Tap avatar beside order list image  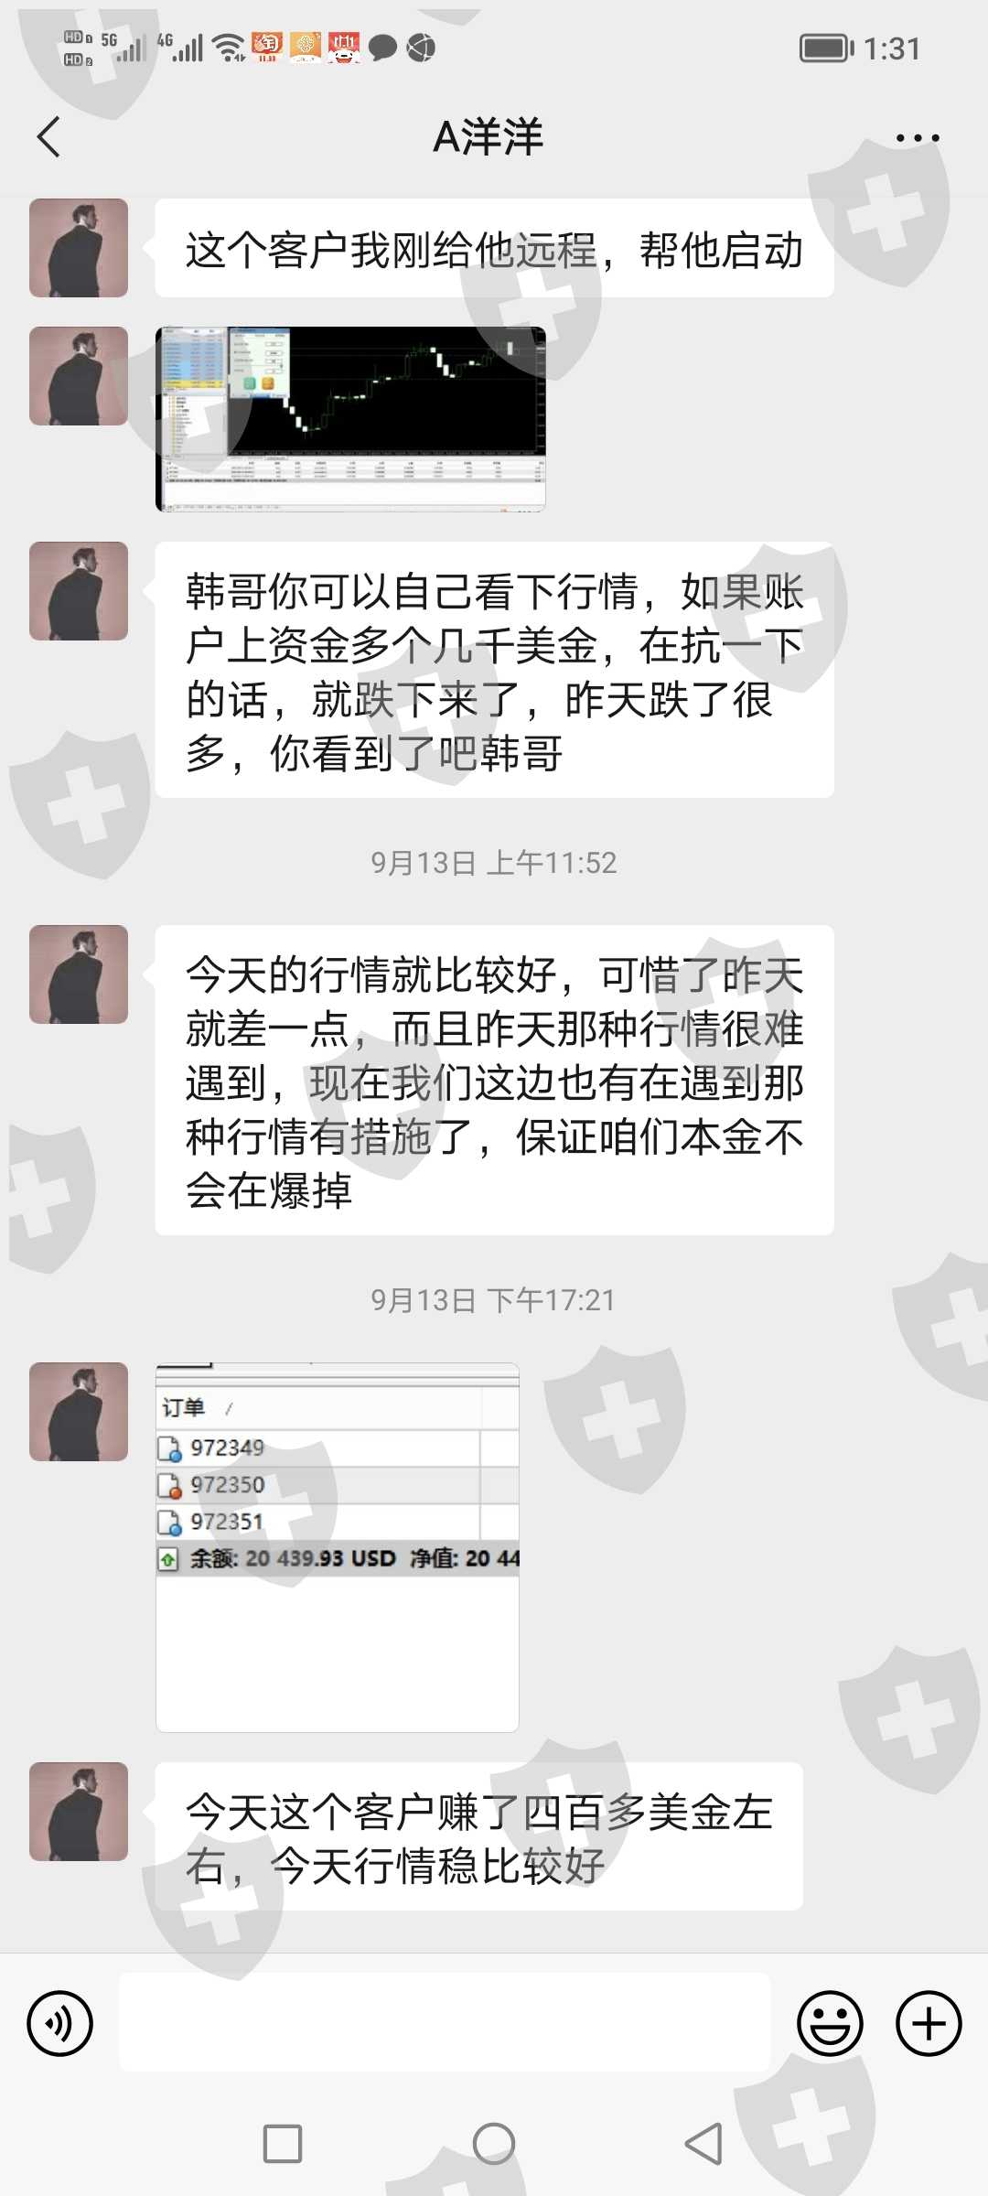point(79,1412)
